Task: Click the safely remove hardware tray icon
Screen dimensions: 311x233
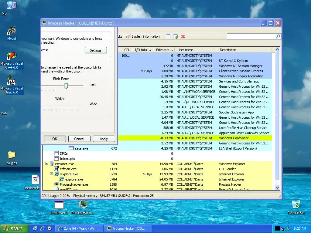Action: coord(289,229)
